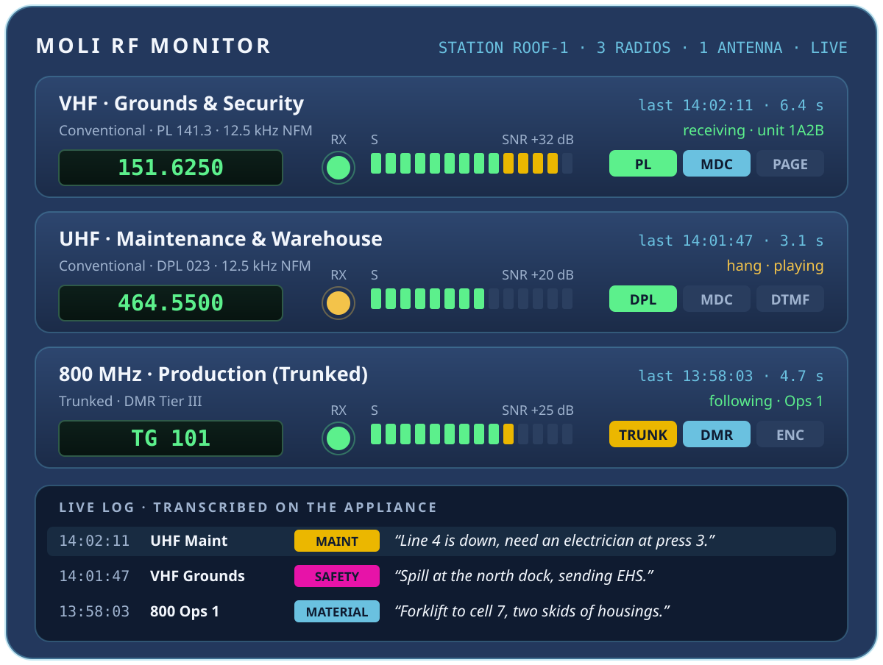Toggle the PL tag on VHF Grounds

[643, 164]
